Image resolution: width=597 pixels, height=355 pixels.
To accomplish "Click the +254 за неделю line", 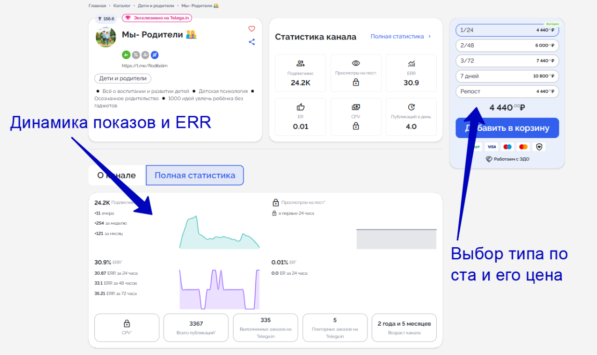I will click(111, 223).
